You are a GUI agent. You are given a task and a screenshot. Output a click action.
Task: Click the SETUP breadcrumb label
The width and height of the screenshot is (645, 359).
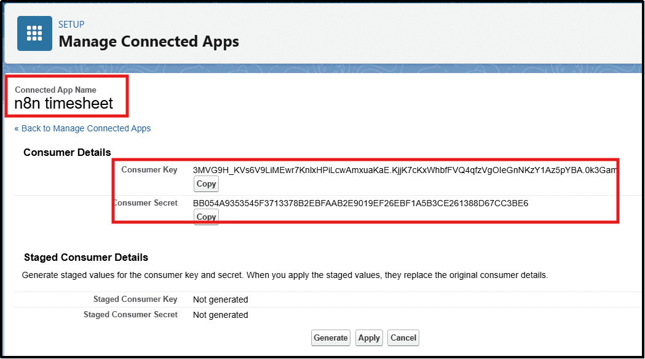[x=71, y=25]
